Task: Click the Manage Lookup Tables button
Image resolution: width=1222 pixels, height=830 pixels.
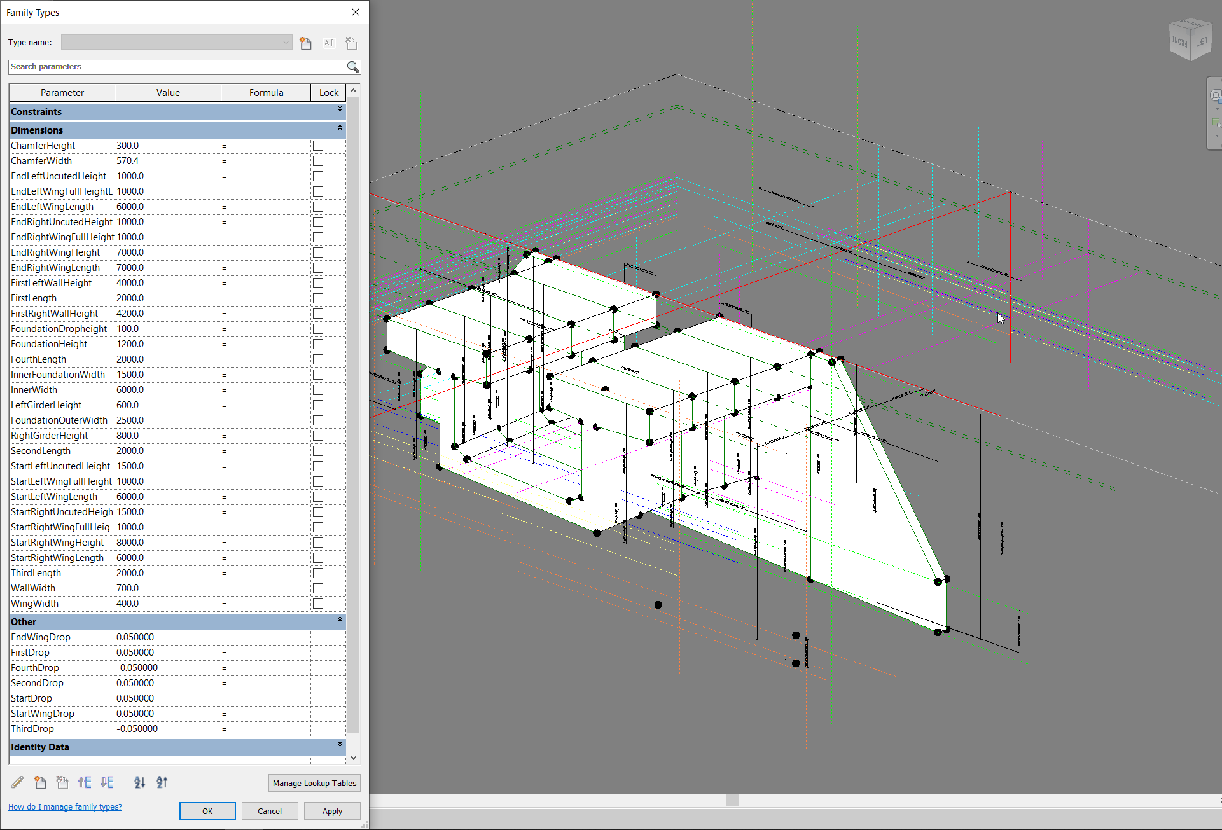Action: (314, 783)
